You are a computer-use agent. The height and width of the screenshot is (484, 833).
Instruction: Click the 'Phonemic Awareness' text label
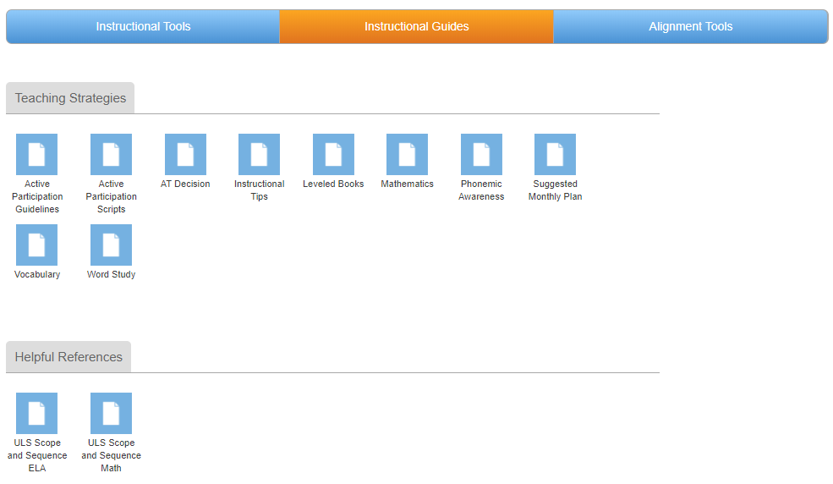click(x=481, y=190)
